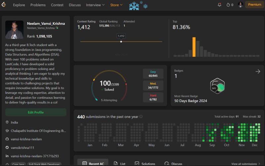Click the contest rating point on the line graph

tap(121, 42)
